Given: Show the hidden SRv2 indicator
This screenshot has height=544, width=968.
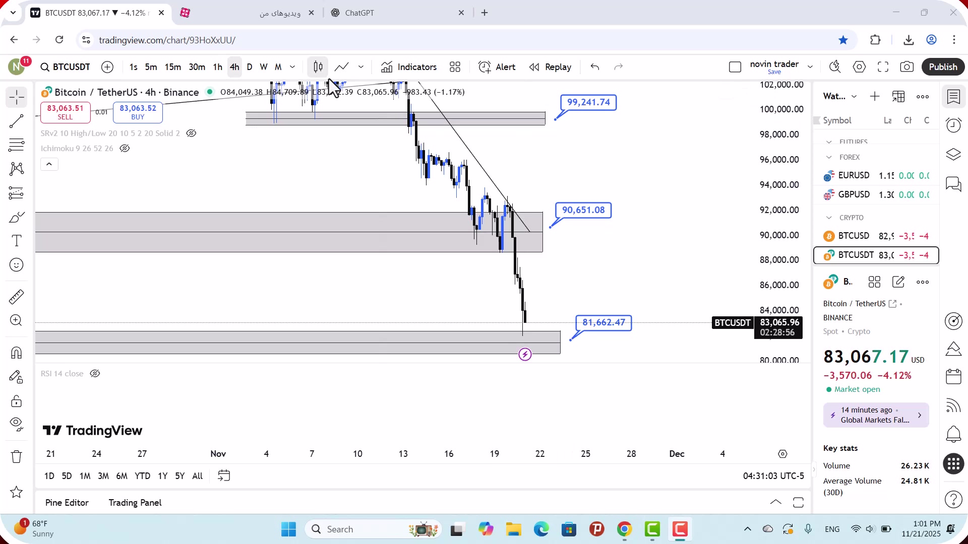Looking at the screenshot, I should [191, 133].
